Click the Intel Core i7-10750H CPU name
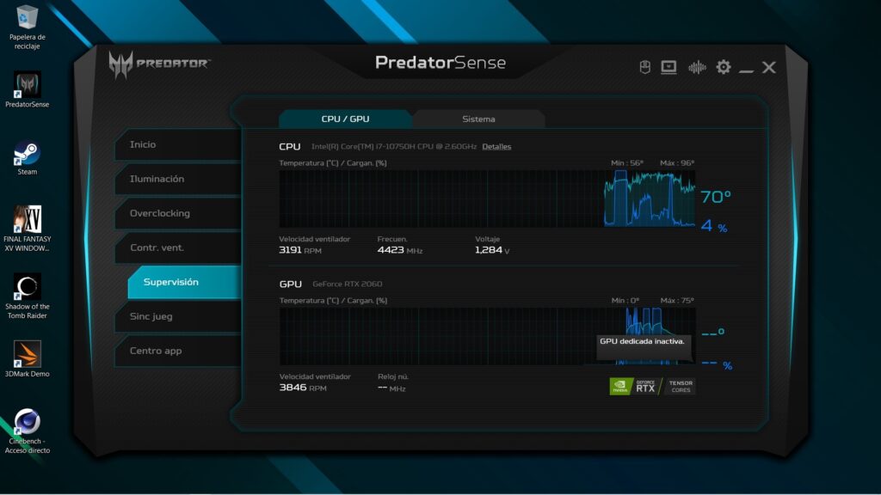881x495 pixels. (394, 146)
